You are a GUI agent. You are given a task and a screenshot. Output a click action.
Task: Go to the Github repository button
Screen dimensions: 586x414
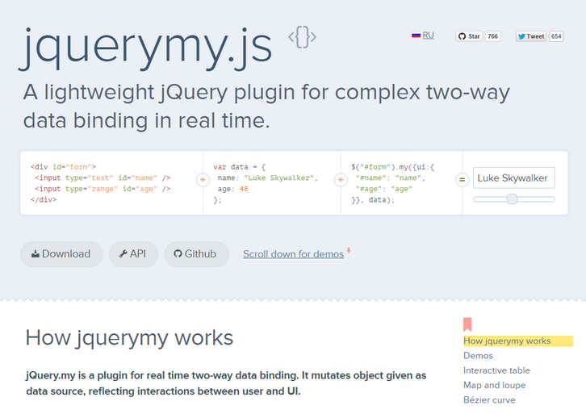196,253
